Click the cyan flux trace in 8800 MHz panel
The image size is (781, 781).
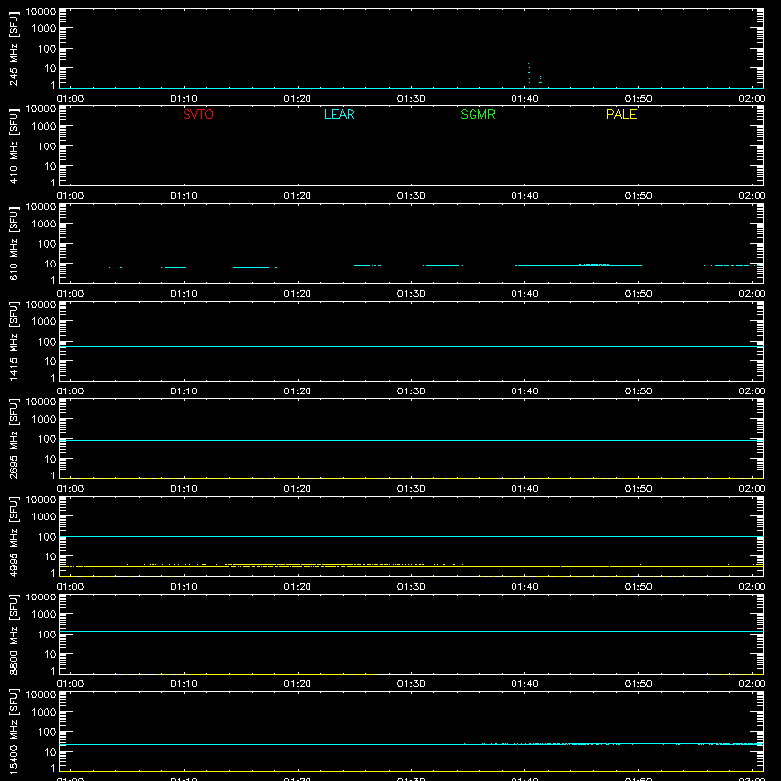coord(411,631)
